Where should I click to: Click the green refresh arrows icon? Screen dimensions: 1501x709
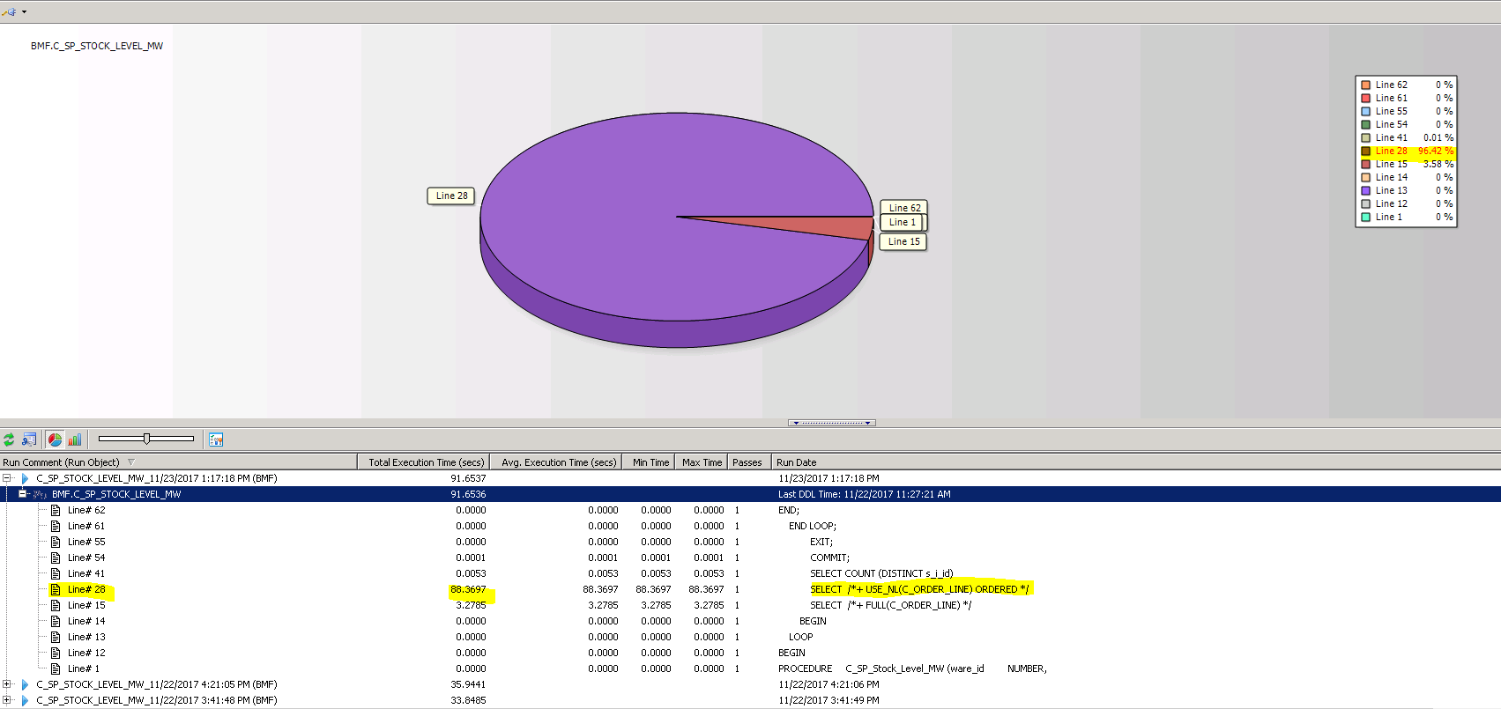[x=9, y=439]
